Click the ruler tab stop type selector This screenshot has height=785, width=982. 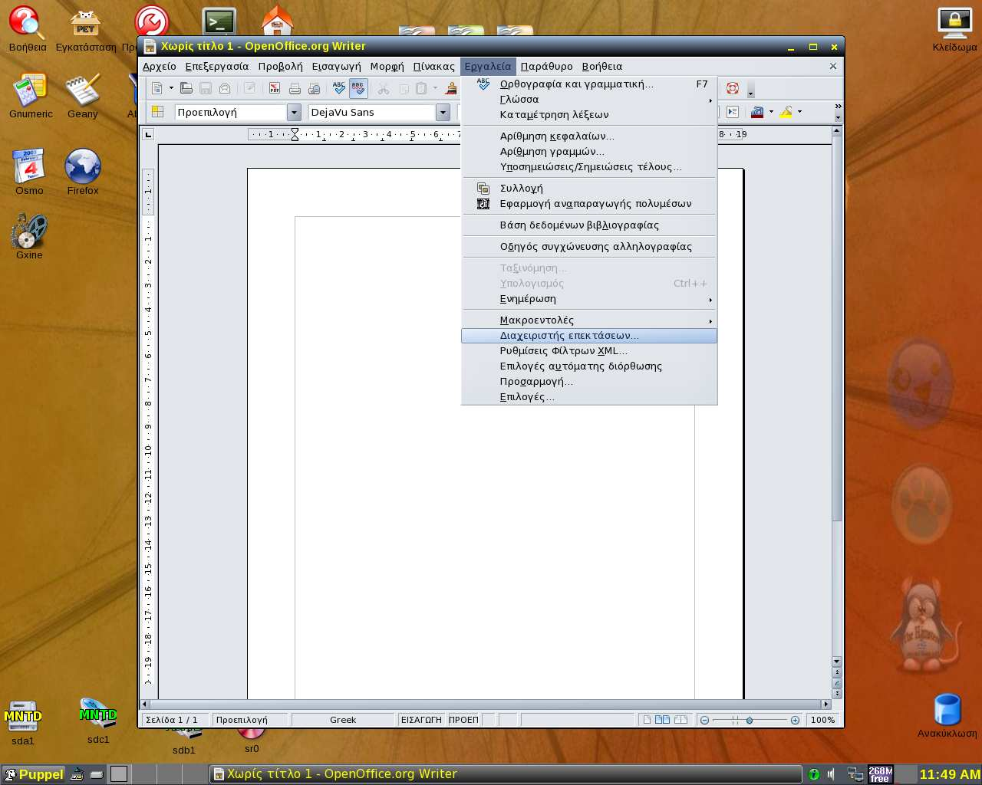148,134
